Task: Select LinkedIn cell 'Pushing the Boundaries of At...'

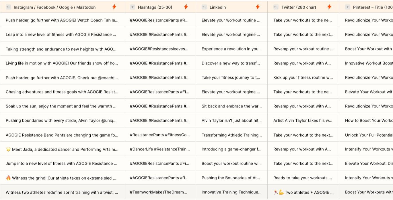Action: coord(231,178)
